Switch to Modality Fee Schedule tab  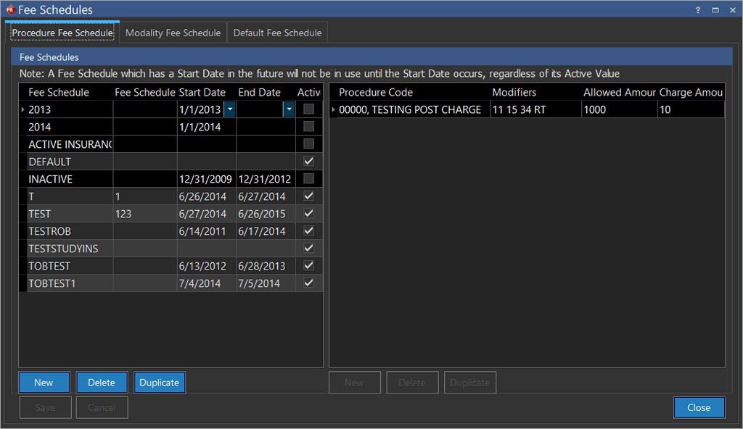click(x=173, y=33)
